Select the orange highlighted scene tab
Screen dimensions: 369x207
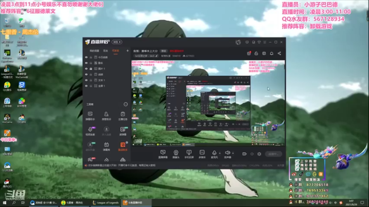pyautogui.click(x=116, y=51)
